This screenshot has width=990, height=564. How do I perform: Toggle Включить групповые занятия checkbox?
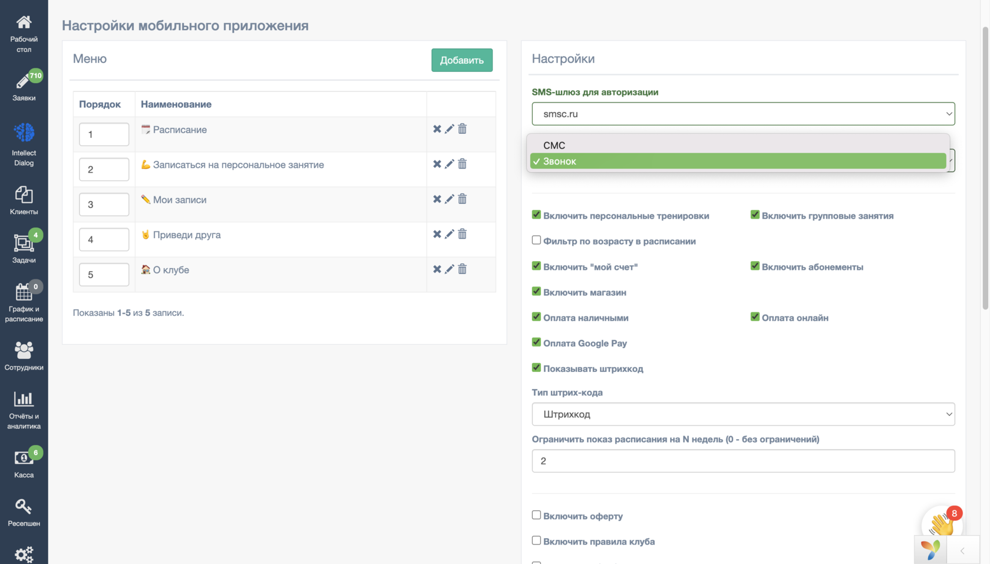(x=755, y=215)
